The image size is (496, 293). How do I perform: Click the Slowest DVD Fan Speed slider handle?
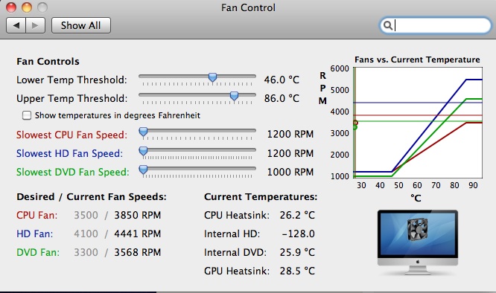[143, 170]
